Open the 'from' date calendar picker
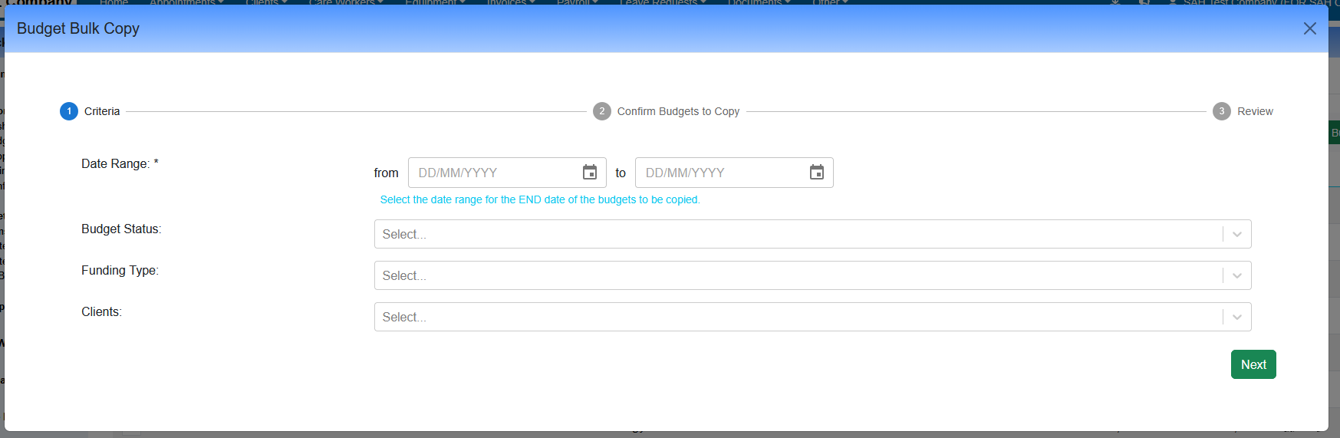The width and height of the screenshot is (1340, 438). click(x=589, y=173)
